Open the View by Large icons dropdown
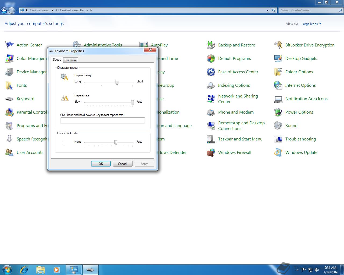344x275 pixels. (x=311, y=24)
